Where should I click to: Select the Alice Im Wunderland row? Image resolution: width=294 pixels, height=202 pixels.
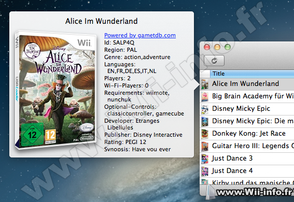247,84
